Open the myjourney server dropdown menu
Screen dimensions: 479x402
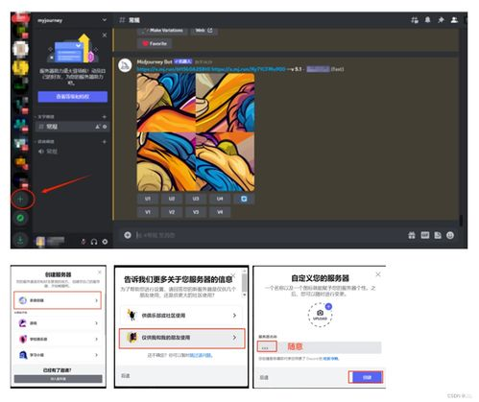[x=105, y=20]
